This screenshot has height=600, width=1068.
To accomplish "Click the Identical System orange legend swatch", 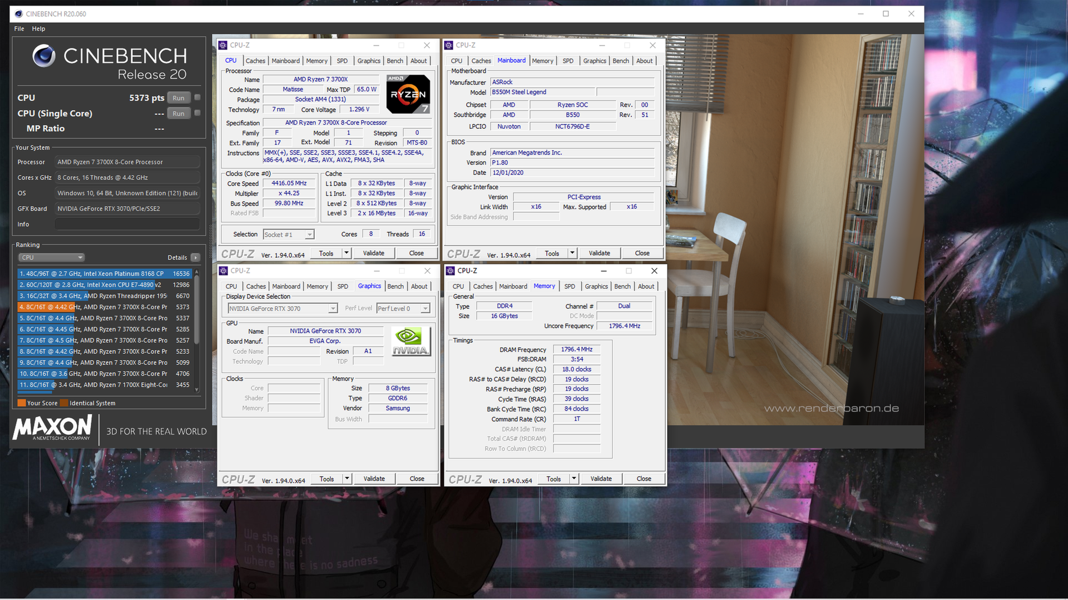I will (64, 403).
